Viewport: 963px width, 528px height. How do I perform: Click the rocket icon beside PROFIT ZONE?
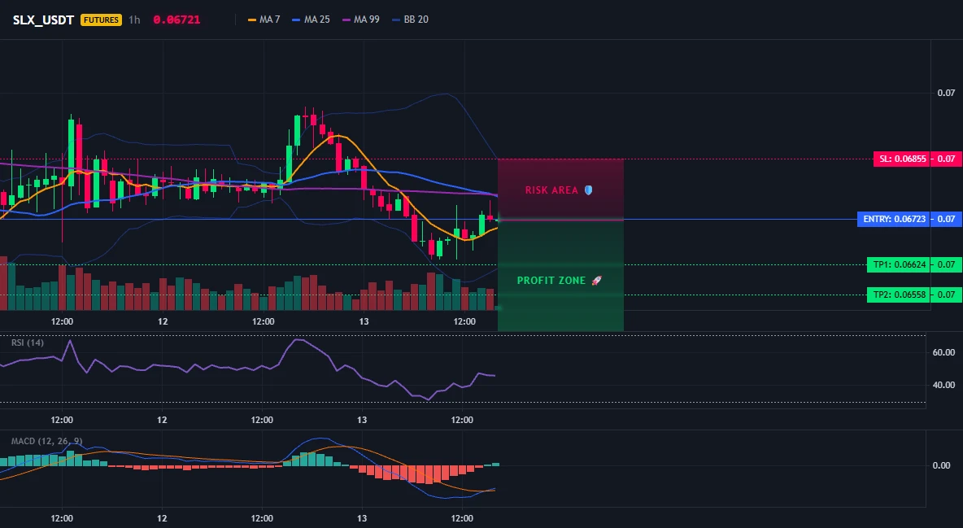(x=596, y=281)
